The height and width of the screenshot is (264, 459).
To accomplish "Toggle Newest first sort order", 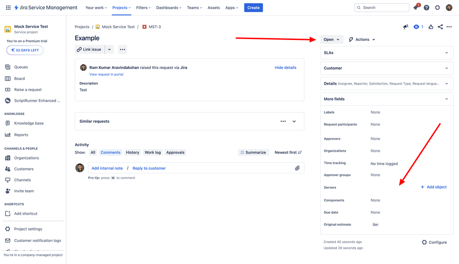I will point(288,152).
